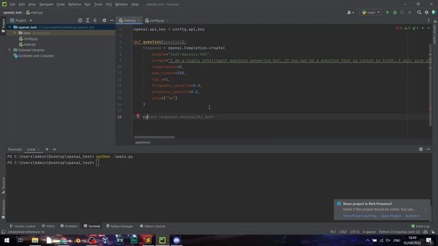438x246 pixels.
Task: Add a new terminal session tab
Action: click(x=47, y=149)
